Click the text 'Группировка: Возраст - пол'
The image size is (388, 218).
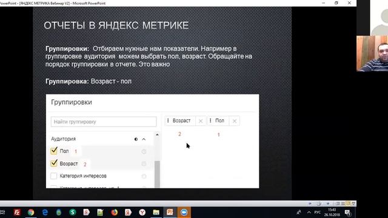(89, 81)
